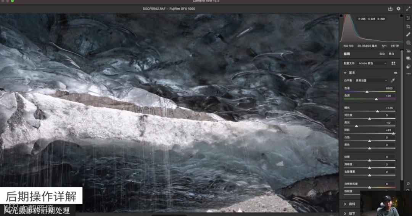Image resolution: width=412 pixels, height=216 pixels.
Task: Open the Snapshots panel icon
Action: click(408, 59)
